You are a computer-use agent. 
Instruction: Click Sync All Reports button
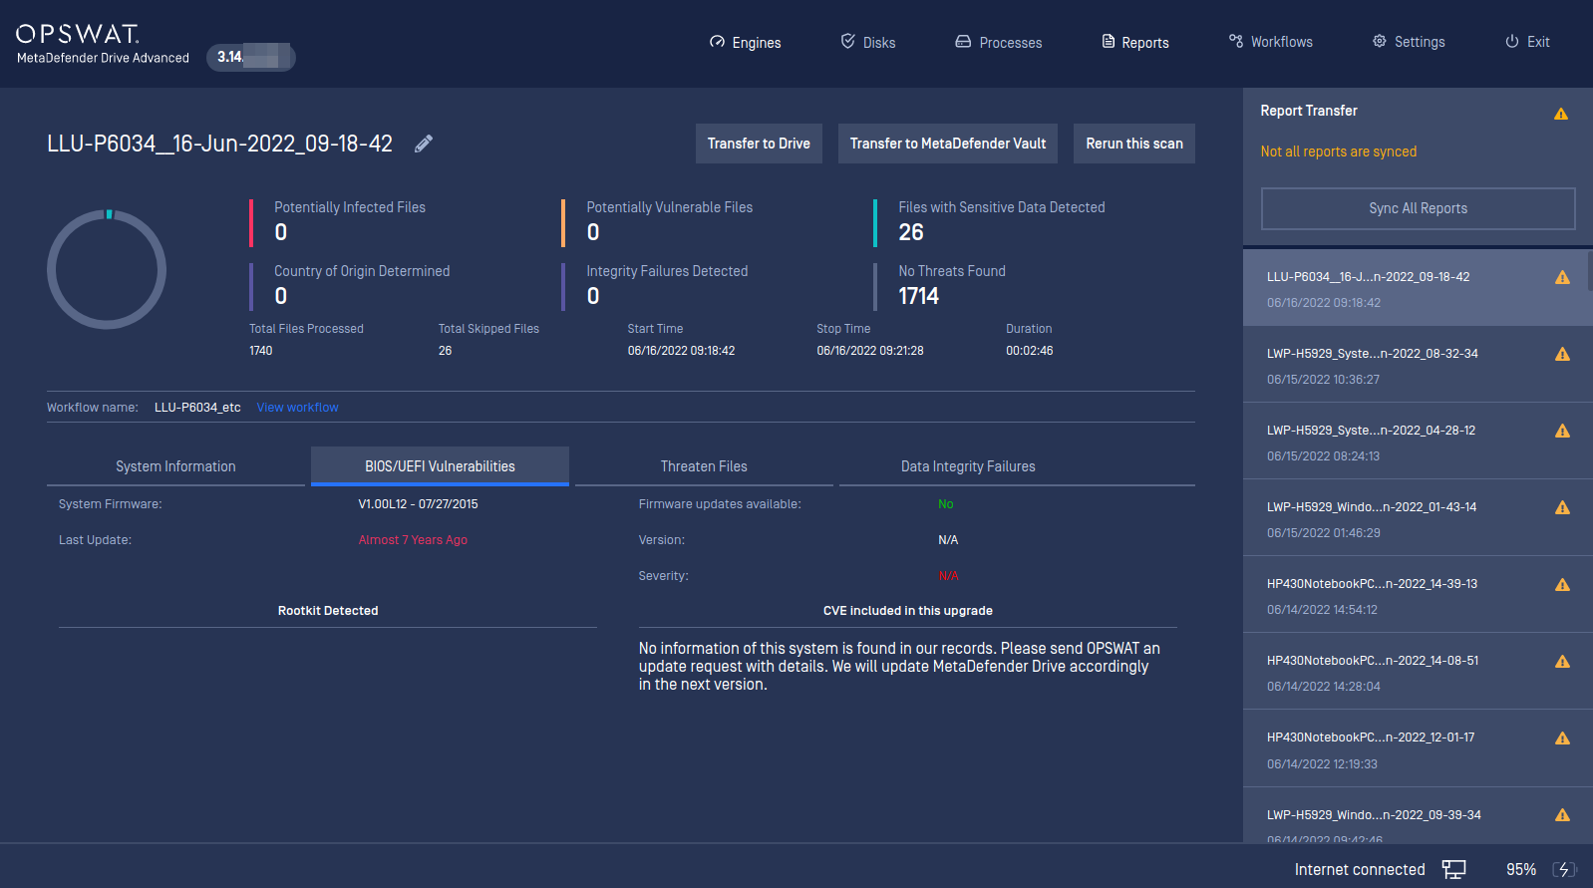pyautogui.click(x=1418, y=208)
